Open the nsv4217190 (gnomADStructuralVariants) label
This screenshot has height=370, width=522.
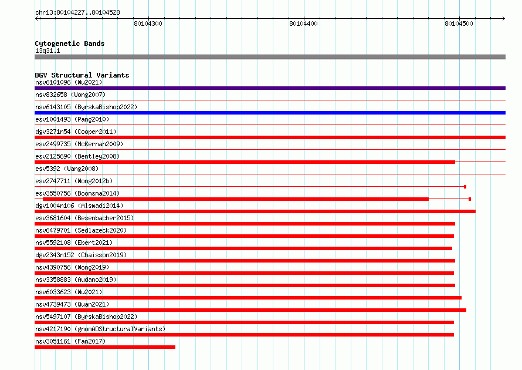point(100,329)
